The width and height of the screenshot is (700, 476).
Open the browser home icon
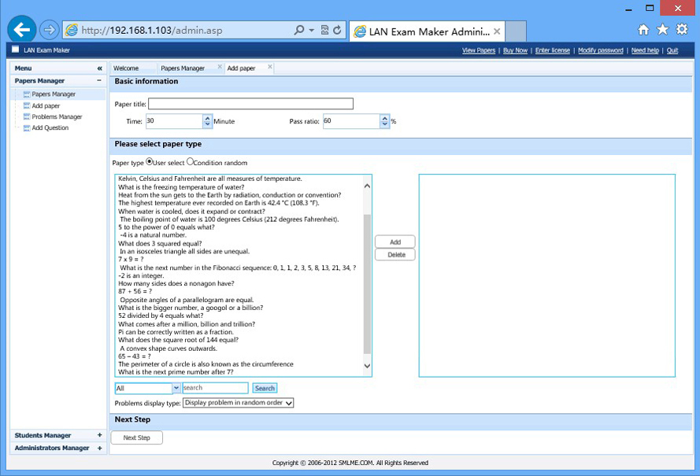pyautogui.click(x=643, y=30)
